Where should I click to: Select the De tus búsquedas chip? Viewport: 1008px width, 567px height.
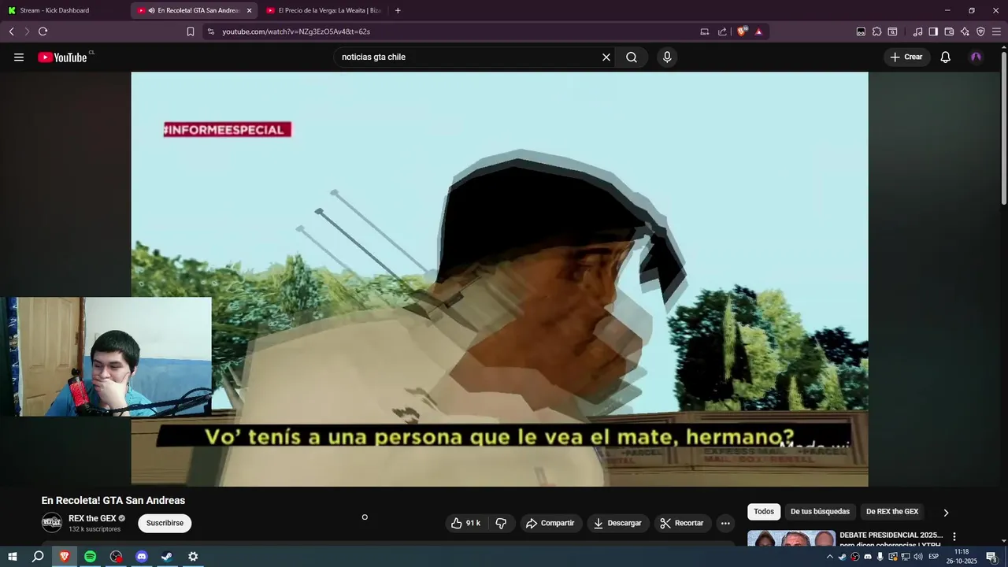[820, 512]
